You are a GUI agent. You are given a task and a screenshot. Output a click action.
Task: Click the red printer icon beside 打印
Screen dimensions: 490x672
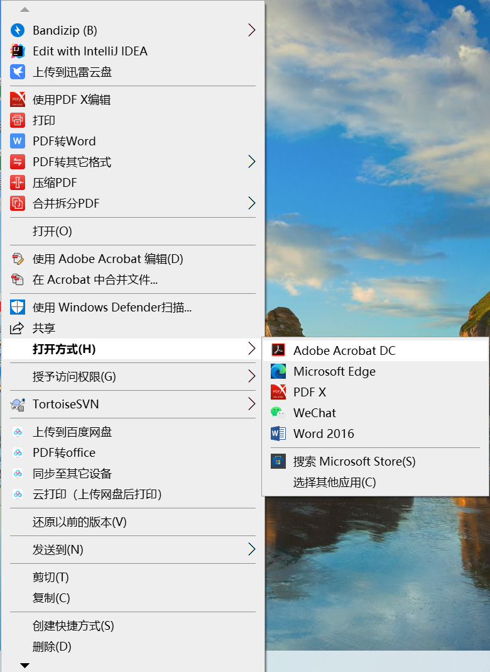coord(18,120)
